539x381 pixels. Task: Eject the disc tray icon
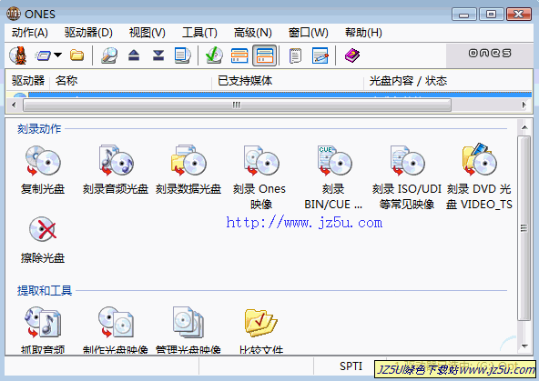click(x=134, y=55)
